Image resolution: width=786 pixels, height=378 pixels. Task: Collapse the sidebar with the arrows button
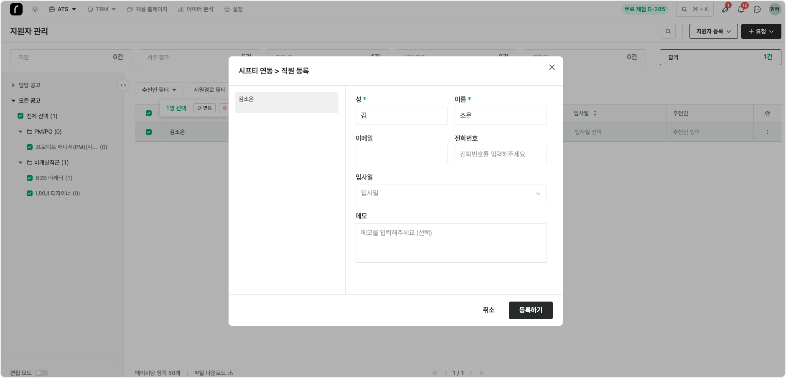(123, 85)
